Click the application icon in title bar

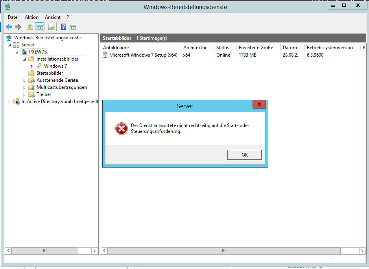(x=8, y=7)
